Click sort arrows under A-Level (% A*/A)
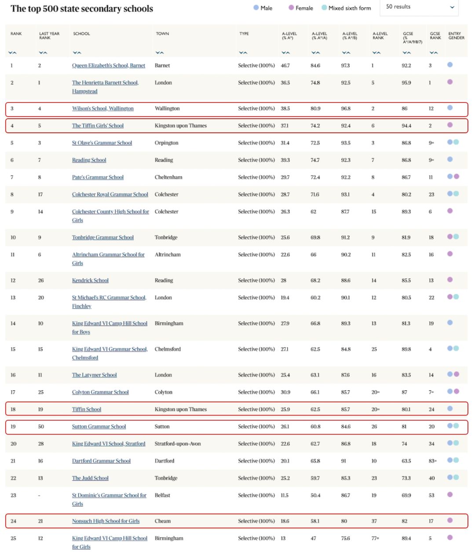Viewport: 475px width, 552px height. pos(316,53)
